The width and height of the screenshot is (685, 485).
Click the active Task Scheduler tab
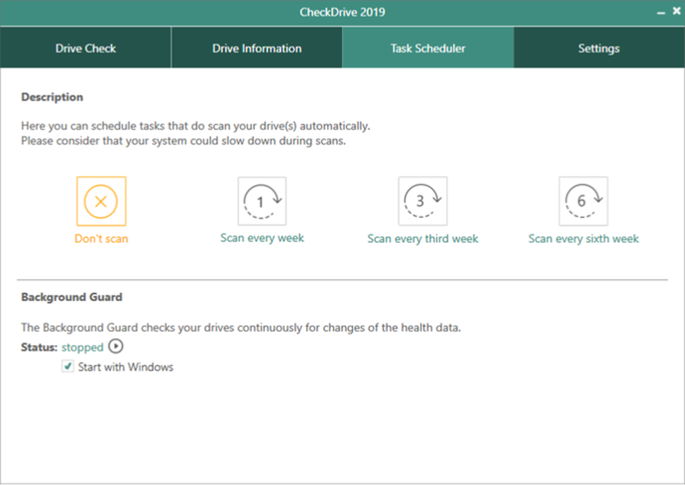428,48
